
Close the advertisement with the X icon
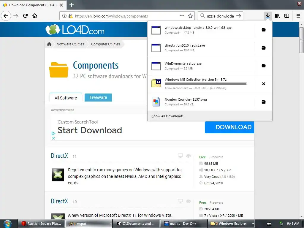[x=54, y=138]
